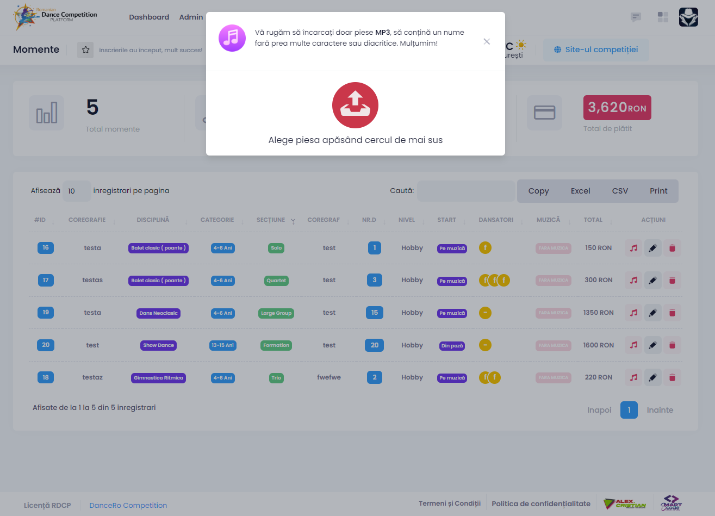Click the Print button
This screenshot has width=715, height=516.
coord(658,191)
